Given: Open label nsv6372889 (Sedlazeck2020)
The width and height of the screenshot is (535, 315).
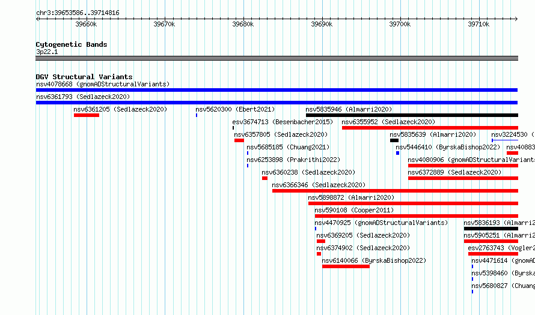Looking at the screenshot, I should tap(455, 172).
